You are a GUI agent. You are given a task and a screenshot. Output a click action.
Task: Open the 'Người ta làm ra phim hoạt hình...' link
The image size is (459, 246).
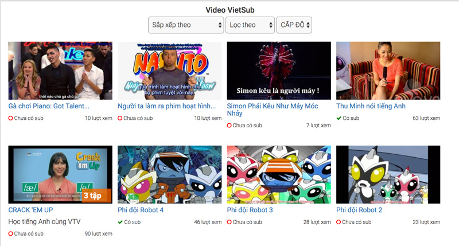click(166, 106)
